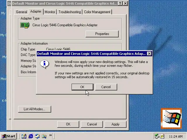
Task: Open adapter Properties button
Action: pyautogui.click(x=102, y=34)
